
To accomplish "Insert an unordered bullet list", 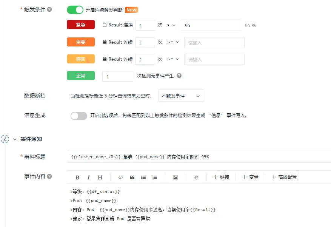I will click(143, 177).
